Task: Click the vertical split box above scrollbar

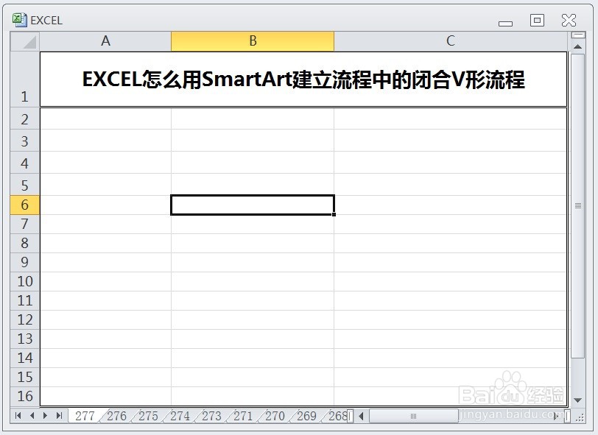Action: pyautogui.click(x=578, y=35)
